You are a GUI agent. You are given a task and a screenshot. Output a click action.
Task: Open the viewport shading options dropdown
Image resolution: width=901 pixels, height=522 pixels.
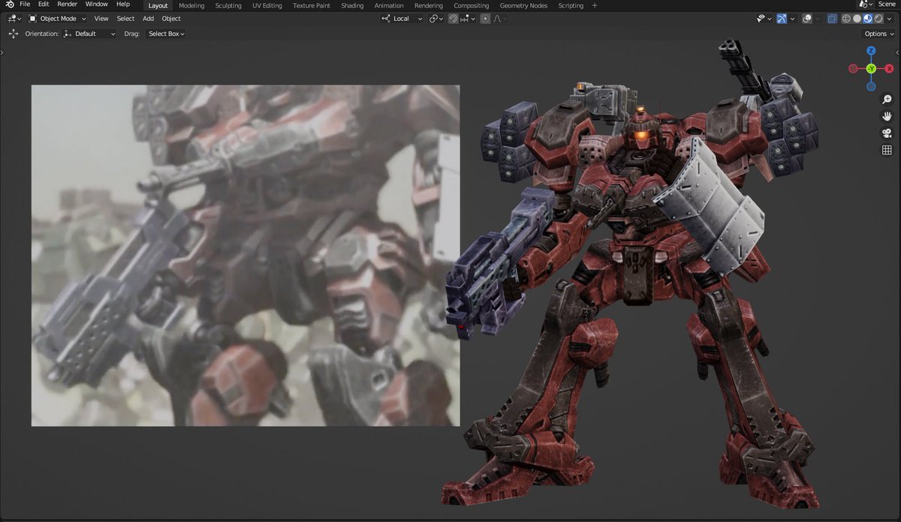(x=889, y=19)
